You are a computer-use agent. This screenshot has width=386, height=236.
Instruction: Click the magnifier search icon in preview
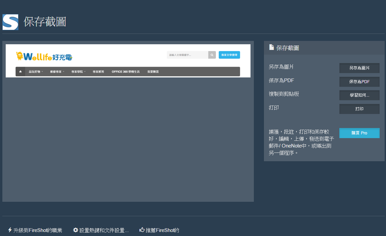click(212, 55)
